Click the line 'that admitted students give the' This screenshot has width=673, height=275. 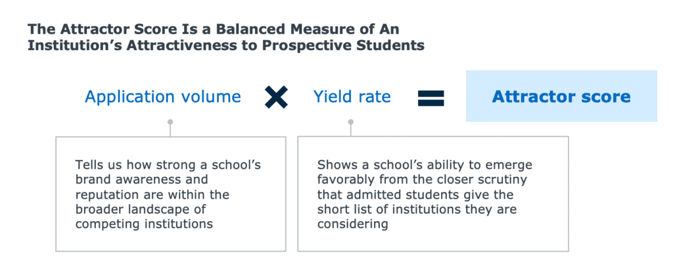click(415, 195)
